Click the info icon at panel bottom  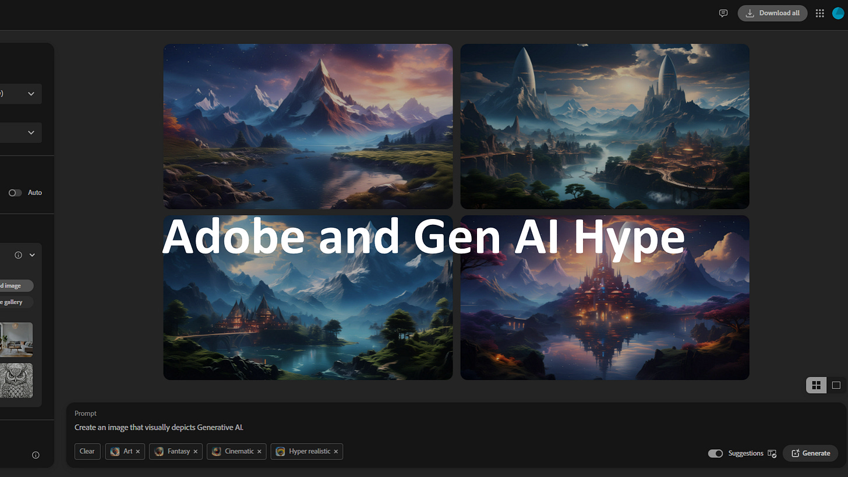pyautogui.click(x=36, y=455)
